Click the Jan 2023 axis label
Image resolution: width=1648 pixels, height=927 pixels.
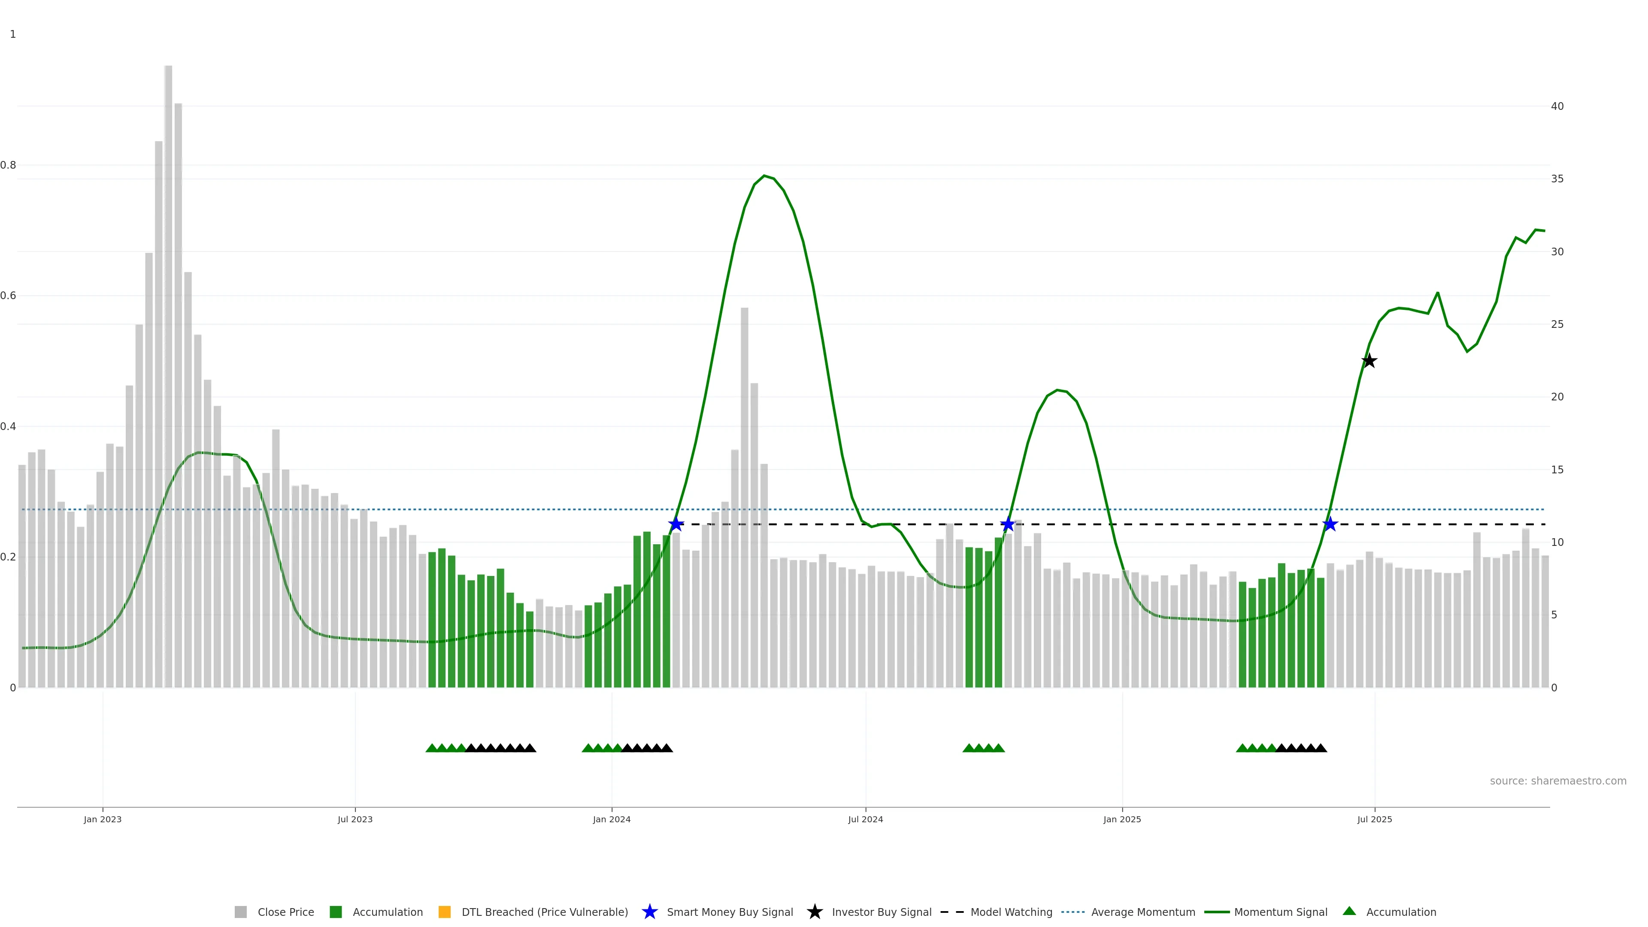pyautogui.click(x=103, y=819)
